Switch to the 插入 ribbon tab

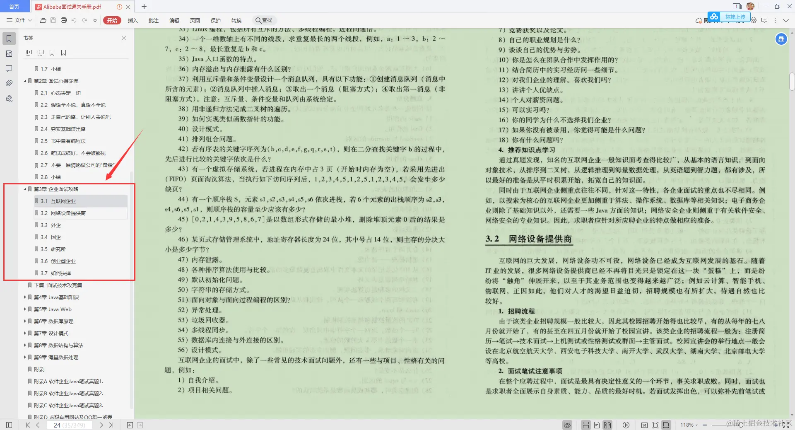point(132,20)
